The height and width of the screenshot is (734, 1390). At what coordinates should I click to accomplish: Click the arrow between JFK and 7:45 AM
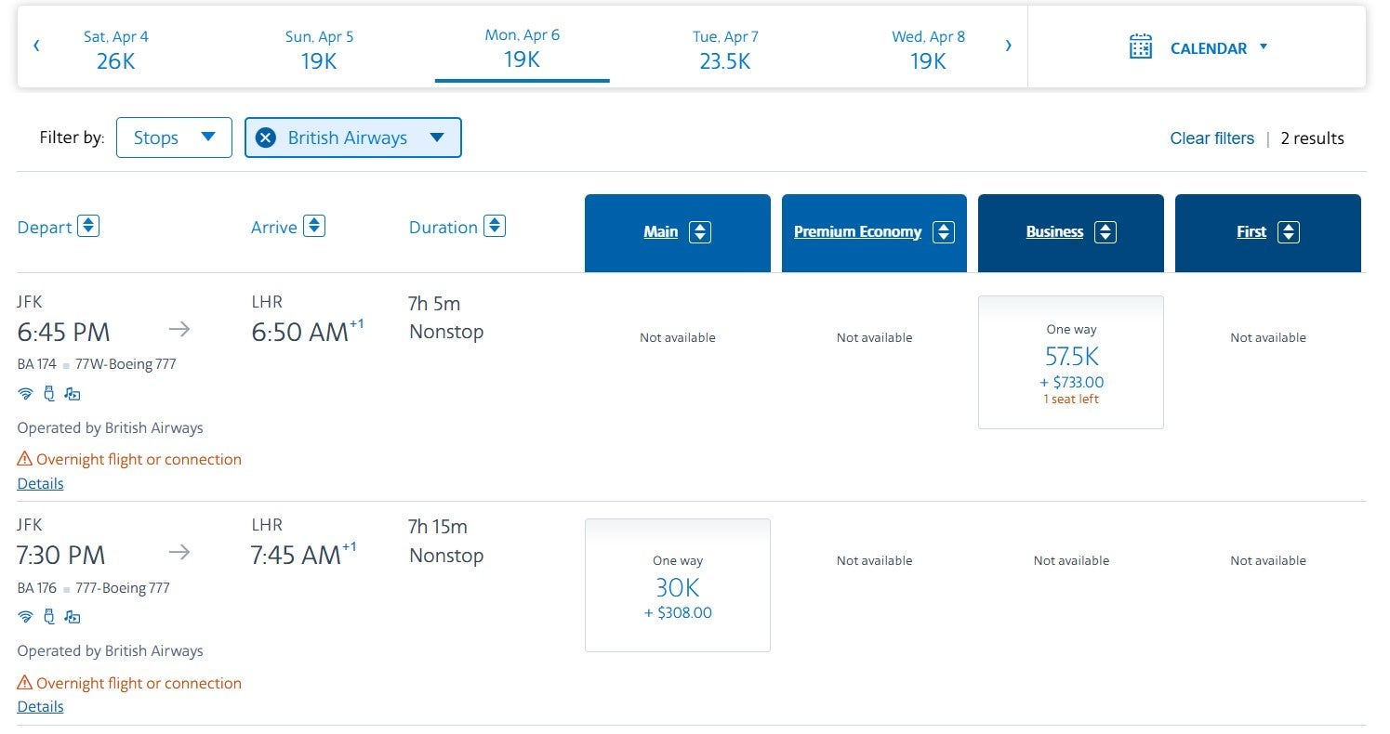[179, 552]
